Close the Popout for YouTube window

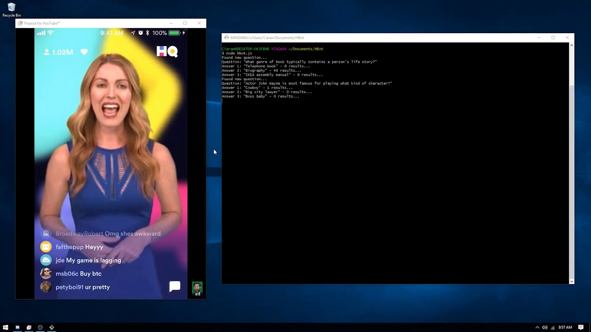(199, 23)
